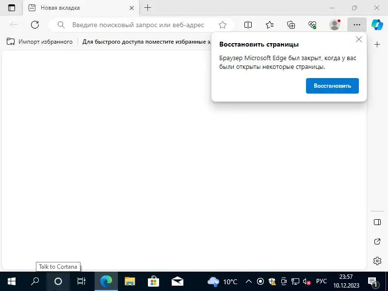Click Microsoft Edge taskbar icon
388x291 pixels.
coord(106,281)
